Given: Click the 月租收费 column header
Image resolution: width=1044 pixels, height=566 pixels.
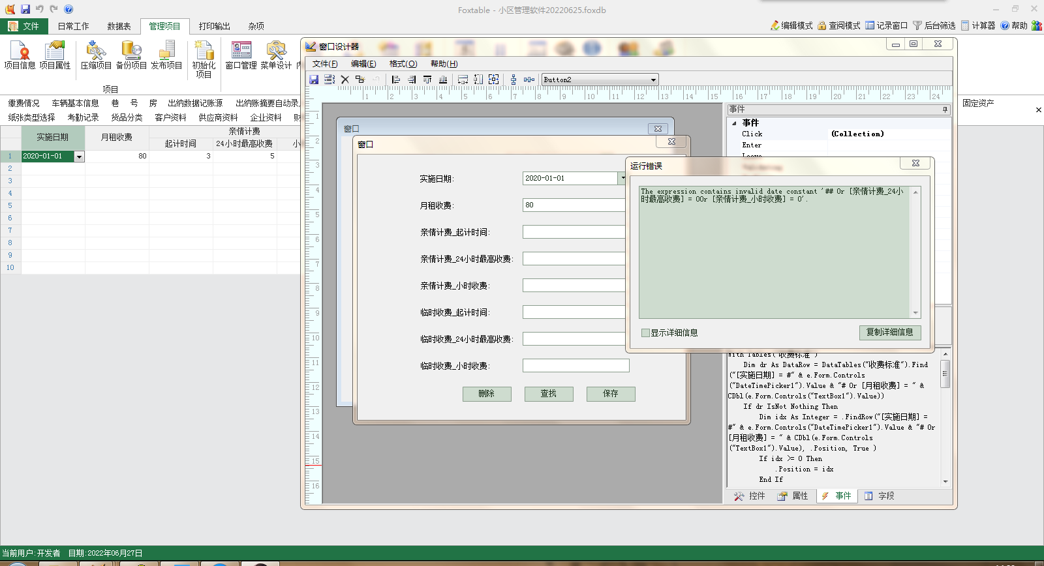Looking at the screenshot, I should (x=117, y=138).
